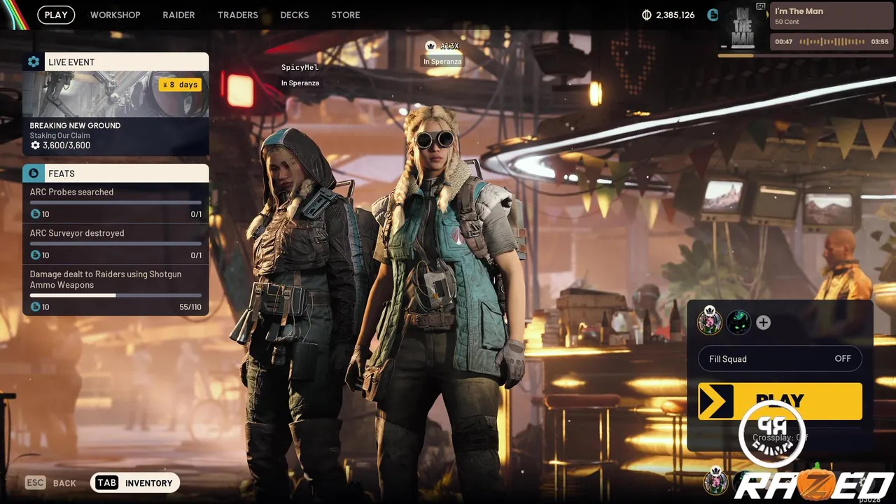Click the ARC Probes searched progress bar

pyautogui.click(x=115, y=202)
